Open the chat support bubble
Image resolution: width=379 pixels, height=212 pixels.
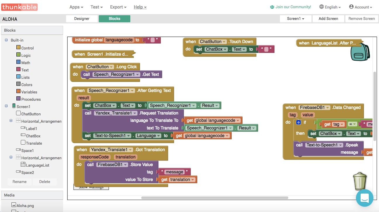pos(364,198)
